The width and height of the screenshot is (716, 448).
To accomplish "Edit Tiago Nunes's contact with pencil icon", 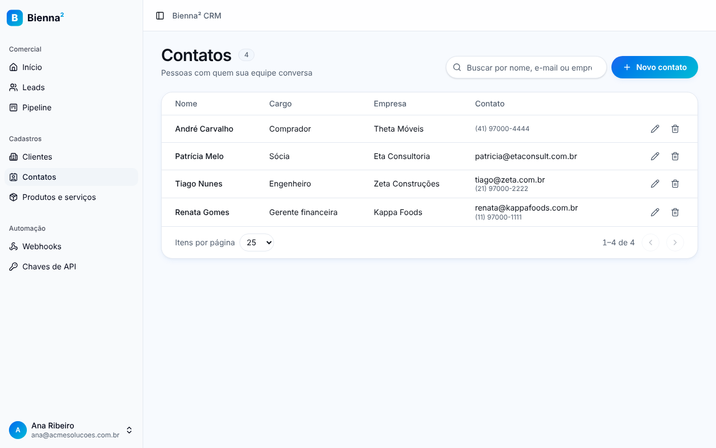I will click(655, 184).
